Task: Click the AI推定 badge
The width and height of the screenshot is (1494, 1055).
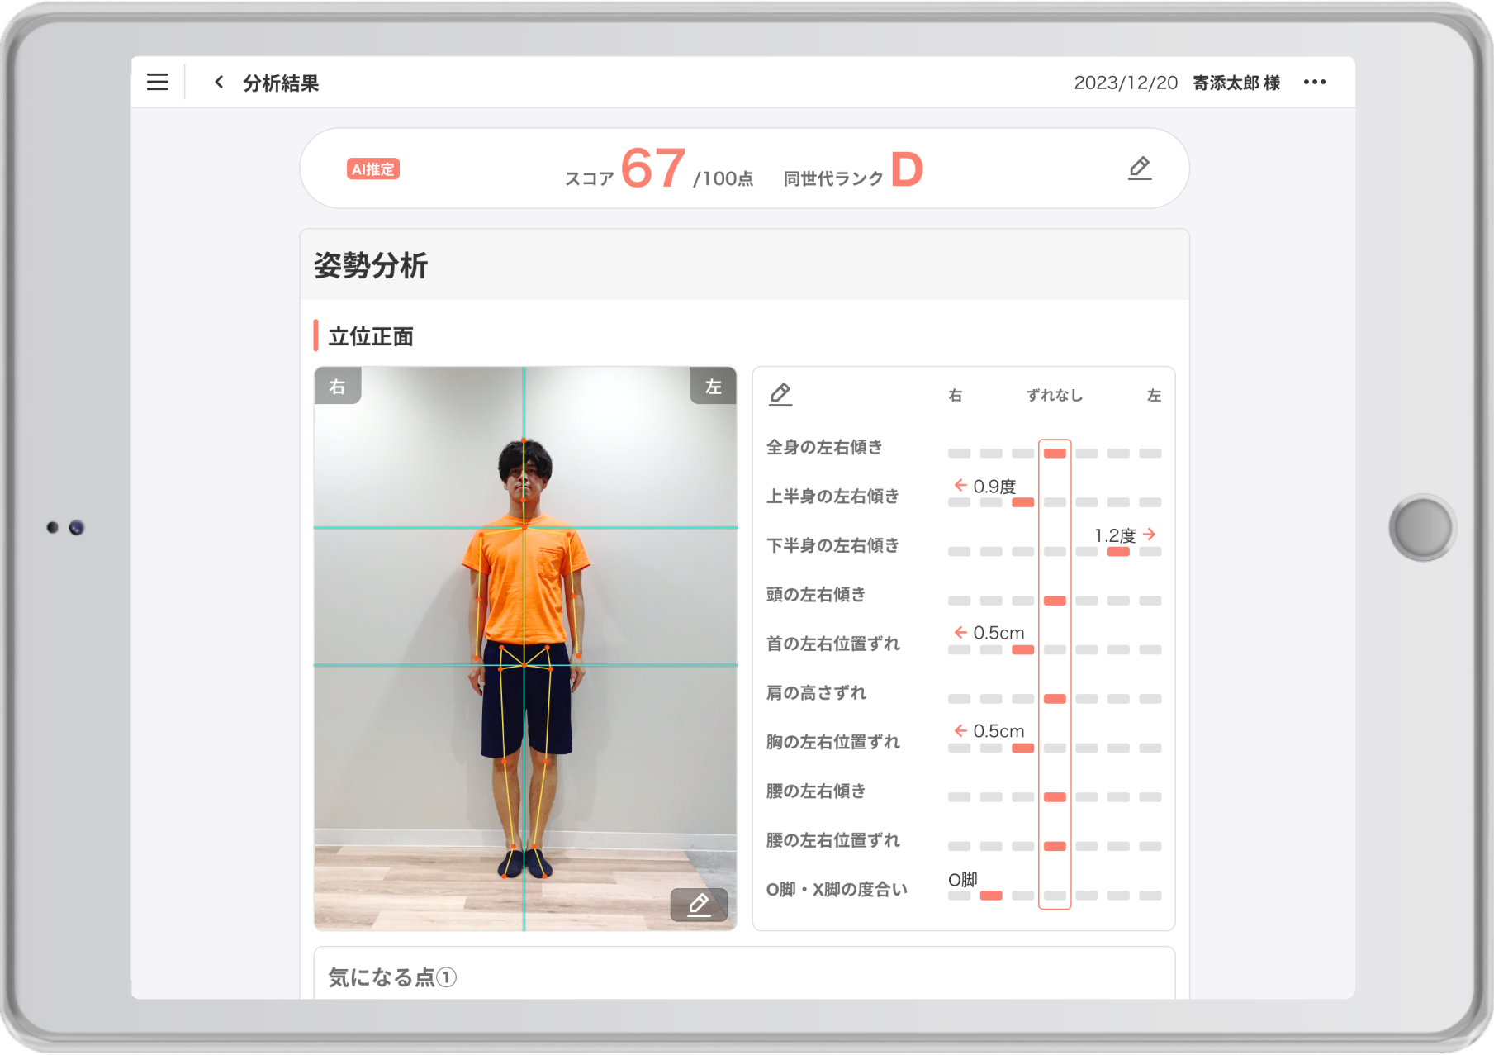Action: click(x=372, y=169)
